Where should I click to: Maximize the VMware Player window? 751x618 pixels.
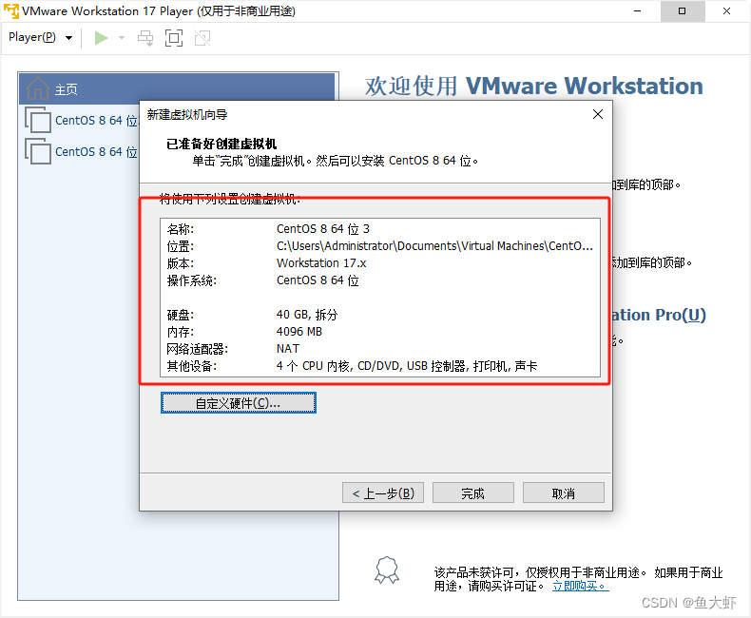(682, 11)
